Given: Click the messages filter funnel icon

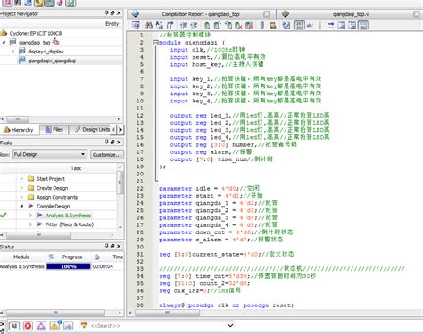Looking at the screenshot, I should tap(84, 325).
